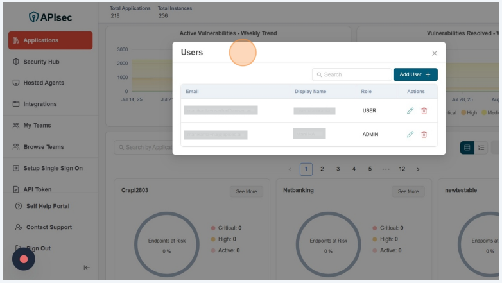Click Total Instances count 236
Screen dimensions: 502x283
163,15
